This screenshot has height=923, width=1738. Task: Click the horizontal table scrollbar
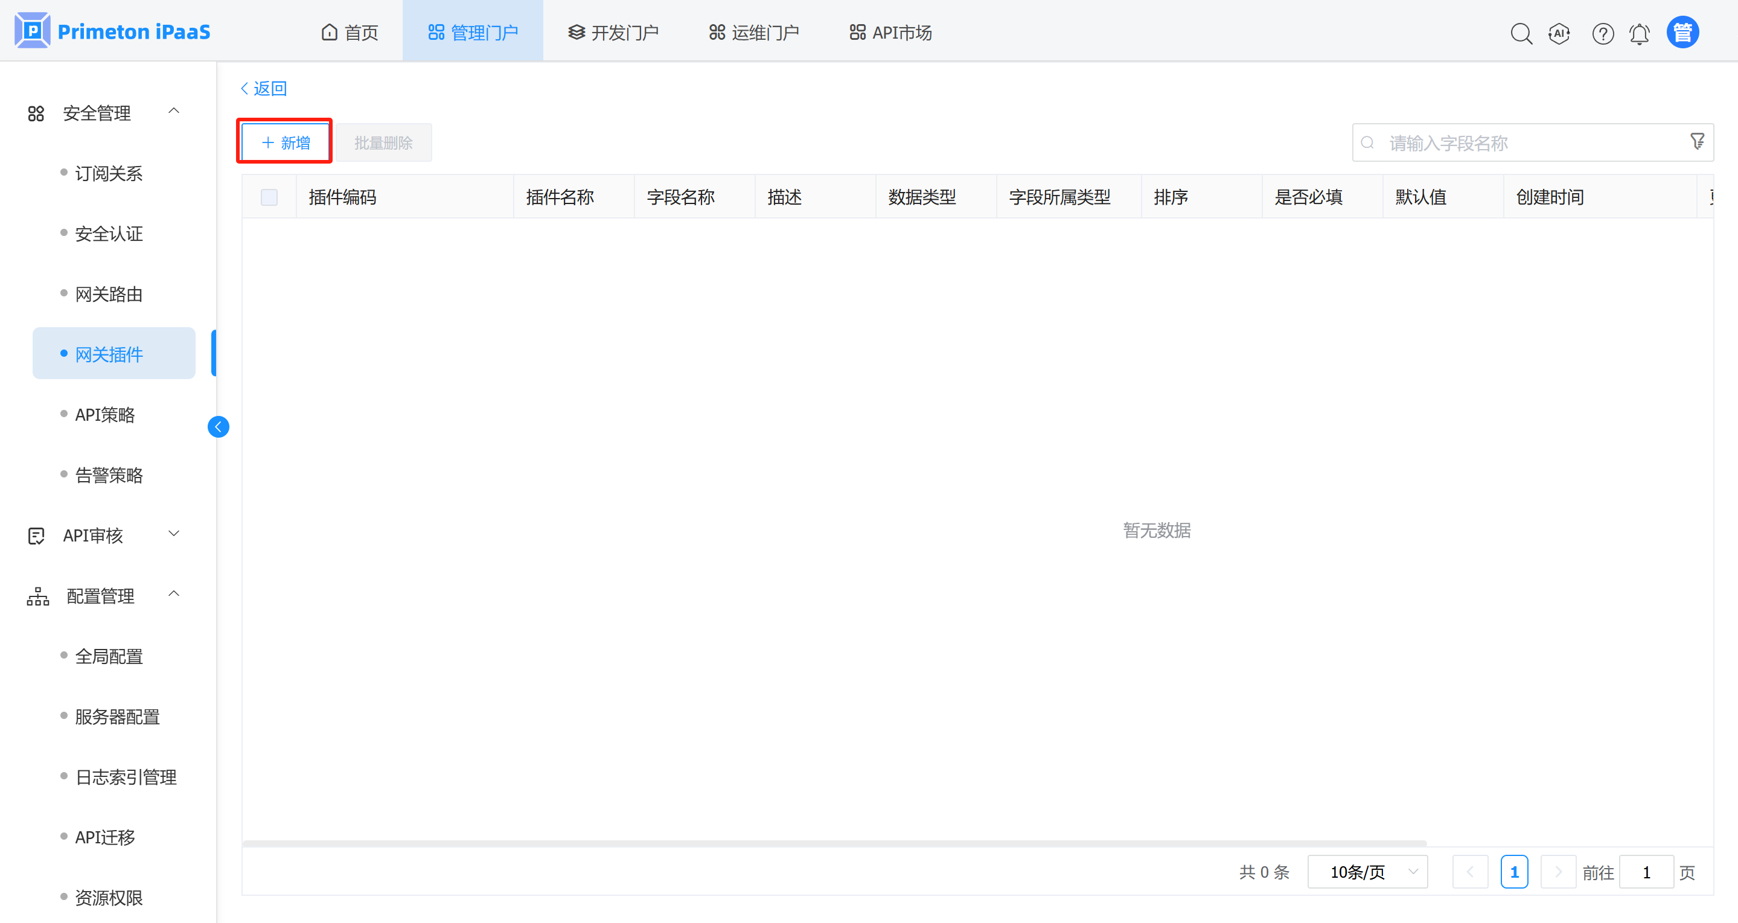(834, 843)
